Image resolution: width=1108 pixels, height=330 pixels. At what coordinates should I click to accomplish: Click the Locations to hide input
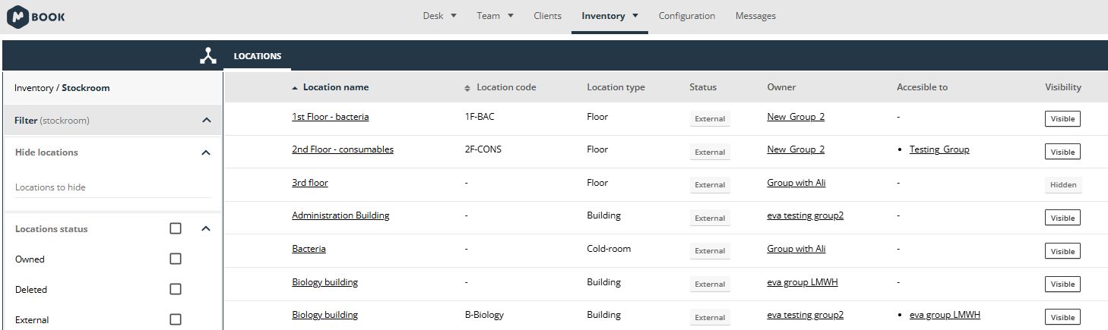pyautogui.click(x=112, y=187)
